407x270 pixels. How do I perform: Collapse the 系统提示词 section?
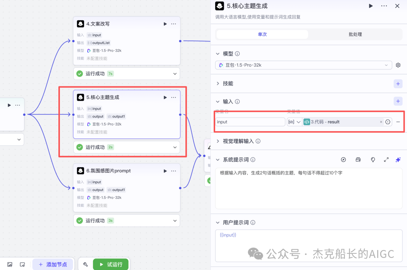coord(218,160)
